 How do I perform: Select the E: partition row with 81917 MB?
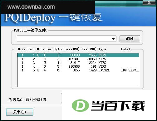(78, 63)
